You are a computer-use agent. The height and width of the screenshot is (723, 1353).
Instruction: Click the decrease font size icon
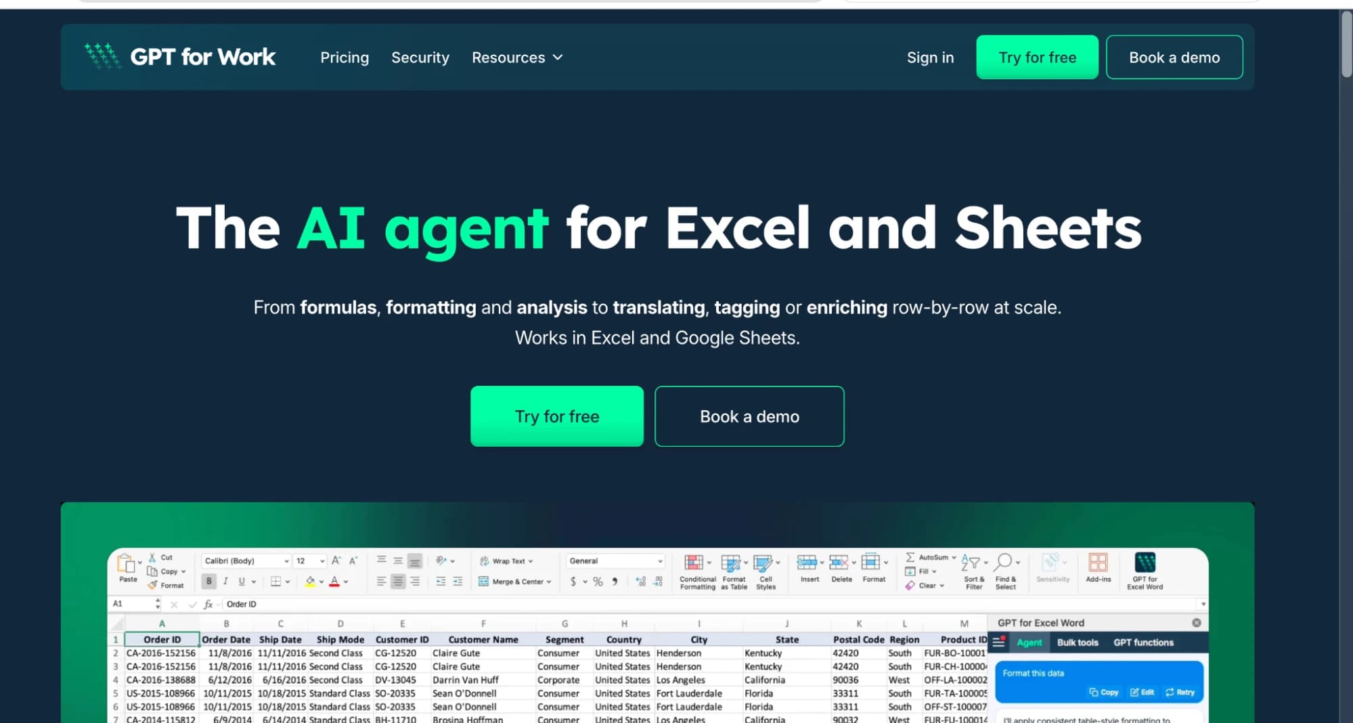pyautogui.click(x=353, y=561)
